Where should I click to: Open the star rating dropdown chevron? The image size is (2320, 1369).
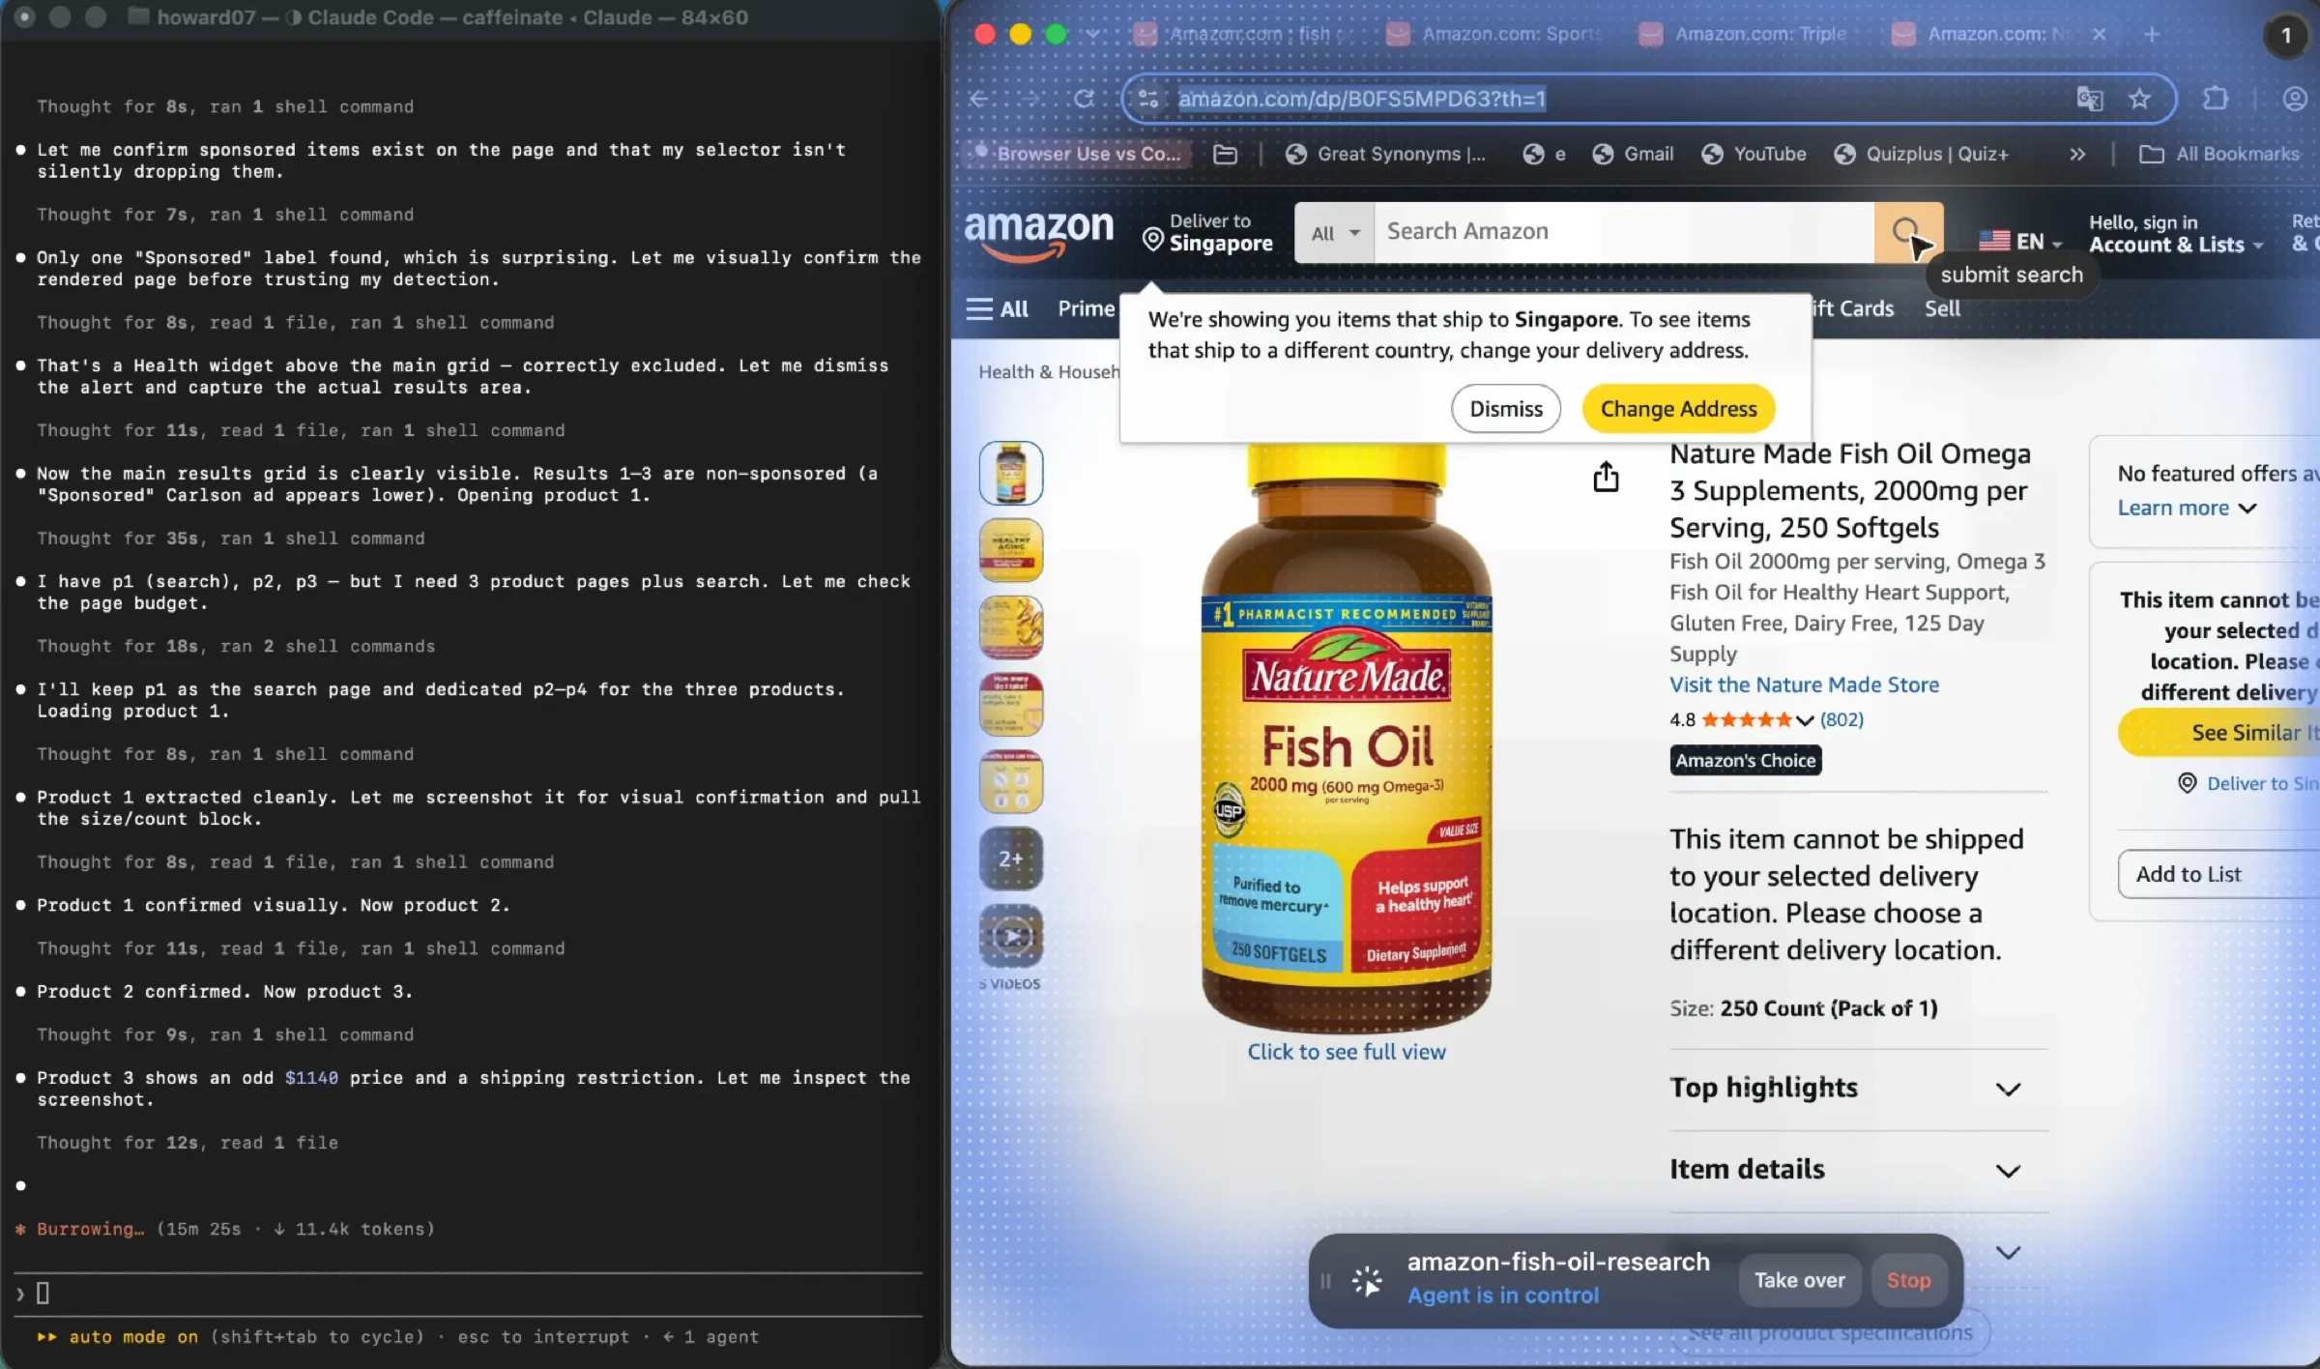[x=1804, y=720]
